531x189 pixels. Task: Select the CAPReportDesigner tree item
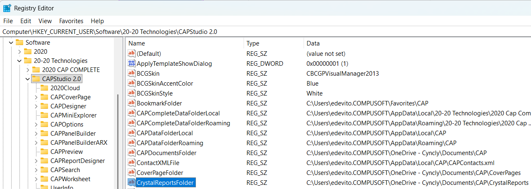(77, 161)
